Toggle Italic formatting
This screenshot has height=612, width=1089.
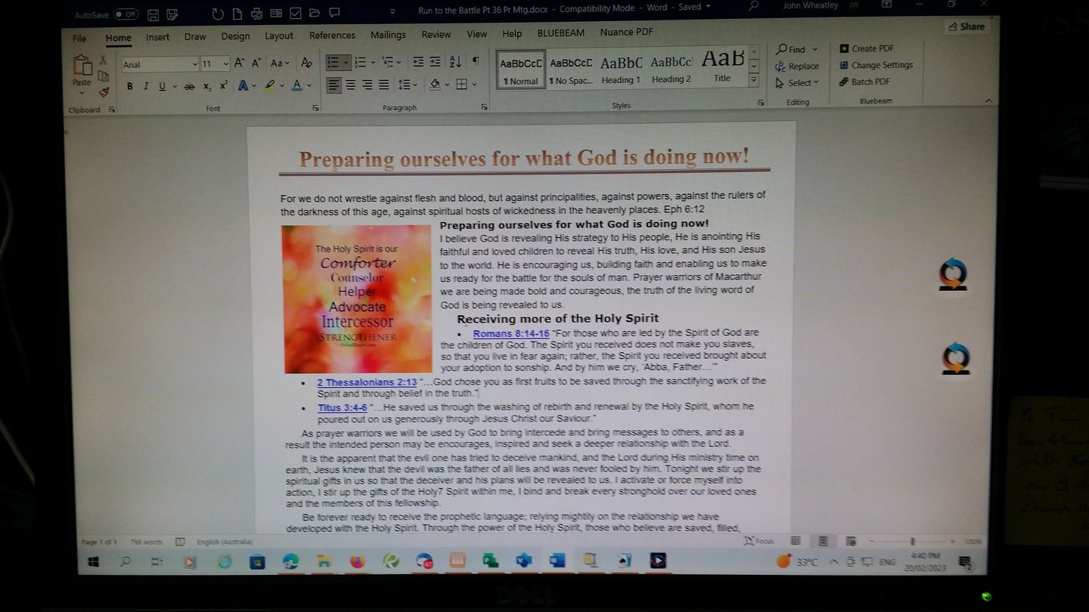pos(146,86)
